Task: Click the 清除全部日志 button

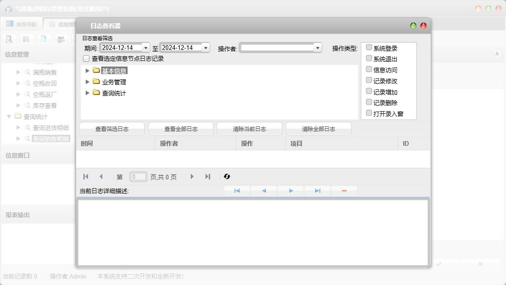Action: 318,129
